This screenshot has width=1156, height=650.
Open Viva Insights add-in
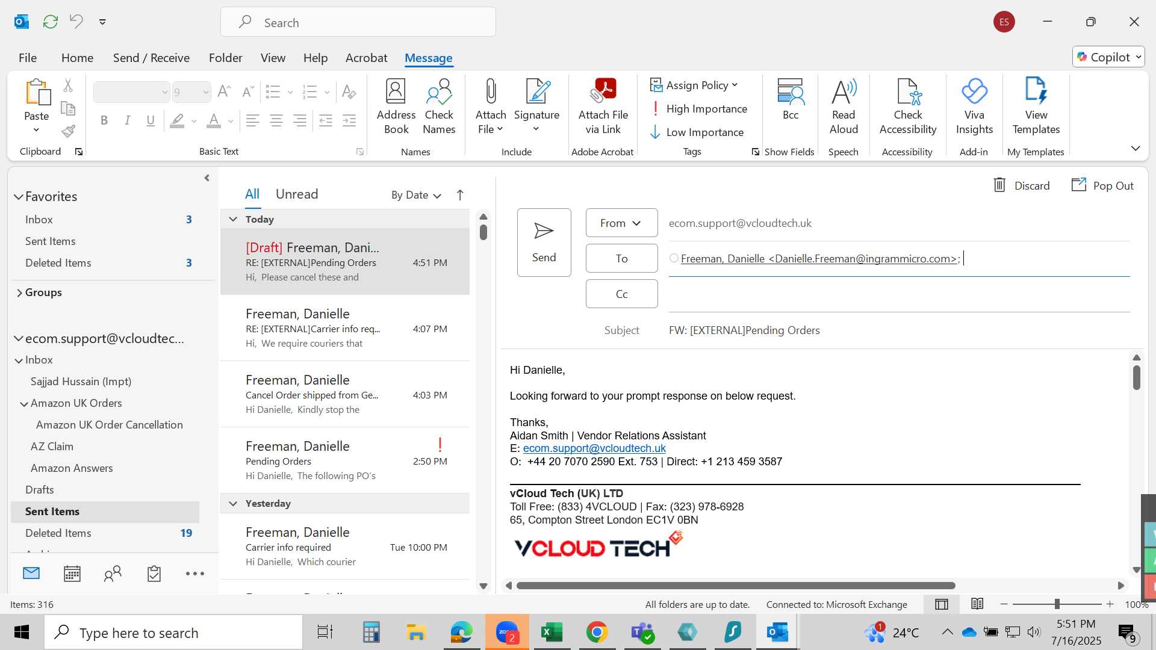click(974, 107)
